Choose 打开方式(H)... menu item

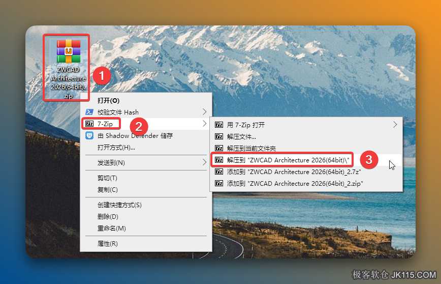tap(146, 148)
